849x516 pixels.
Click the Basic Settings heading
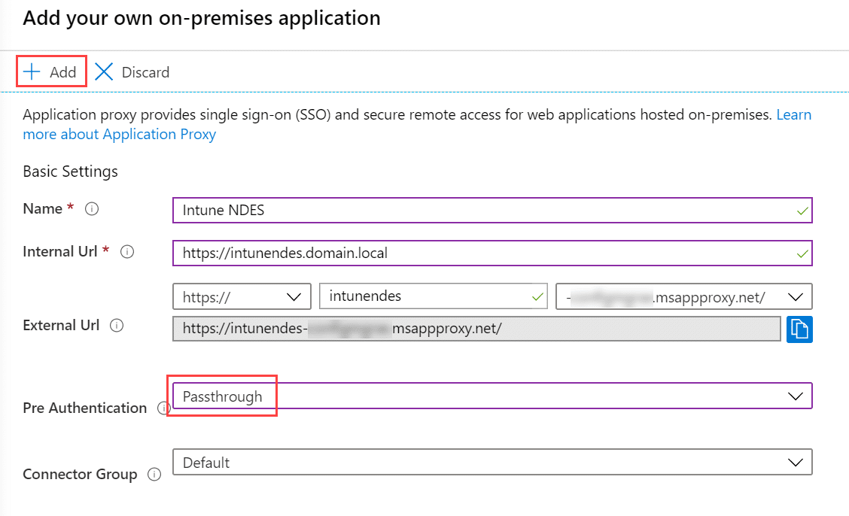[x=71, y=171]
